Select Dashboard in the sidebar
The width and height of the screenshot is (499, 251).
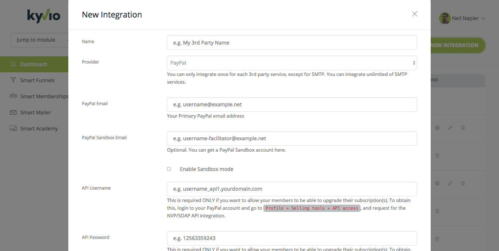click(x=34, y=64)
